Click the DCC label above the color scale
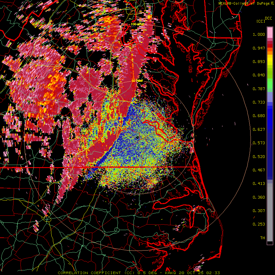 [268, 18]
